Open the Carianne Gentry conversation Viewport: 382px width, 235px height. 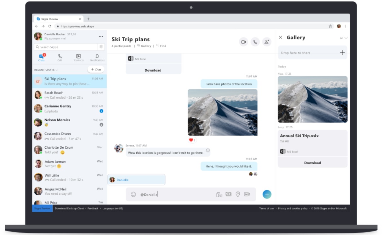point(69,109)
